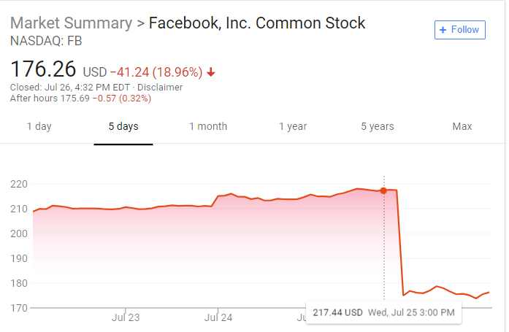Open the Disclaimer link

point(159,88)
